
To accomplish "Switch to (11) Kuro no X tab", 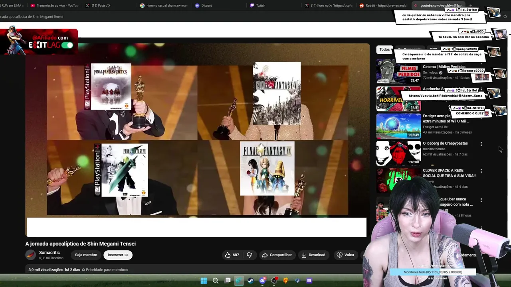I will (329, 6).
